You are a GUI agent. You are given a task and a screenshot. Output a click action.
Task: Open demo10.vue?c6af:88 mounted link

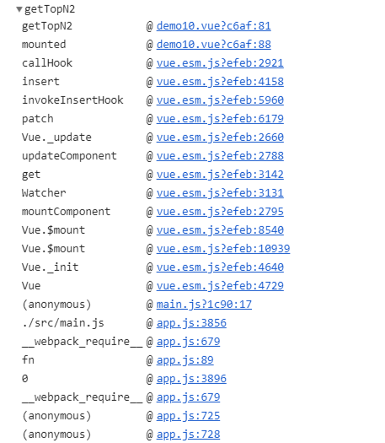click(213, 45)
